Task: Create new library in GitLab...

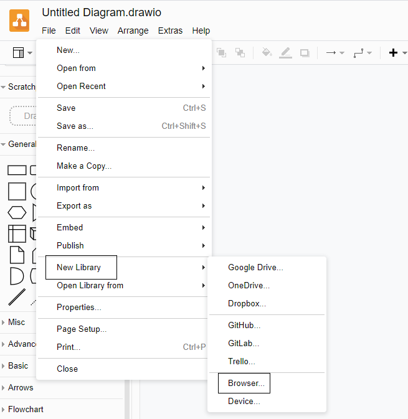Action: (x=267, y=343)
